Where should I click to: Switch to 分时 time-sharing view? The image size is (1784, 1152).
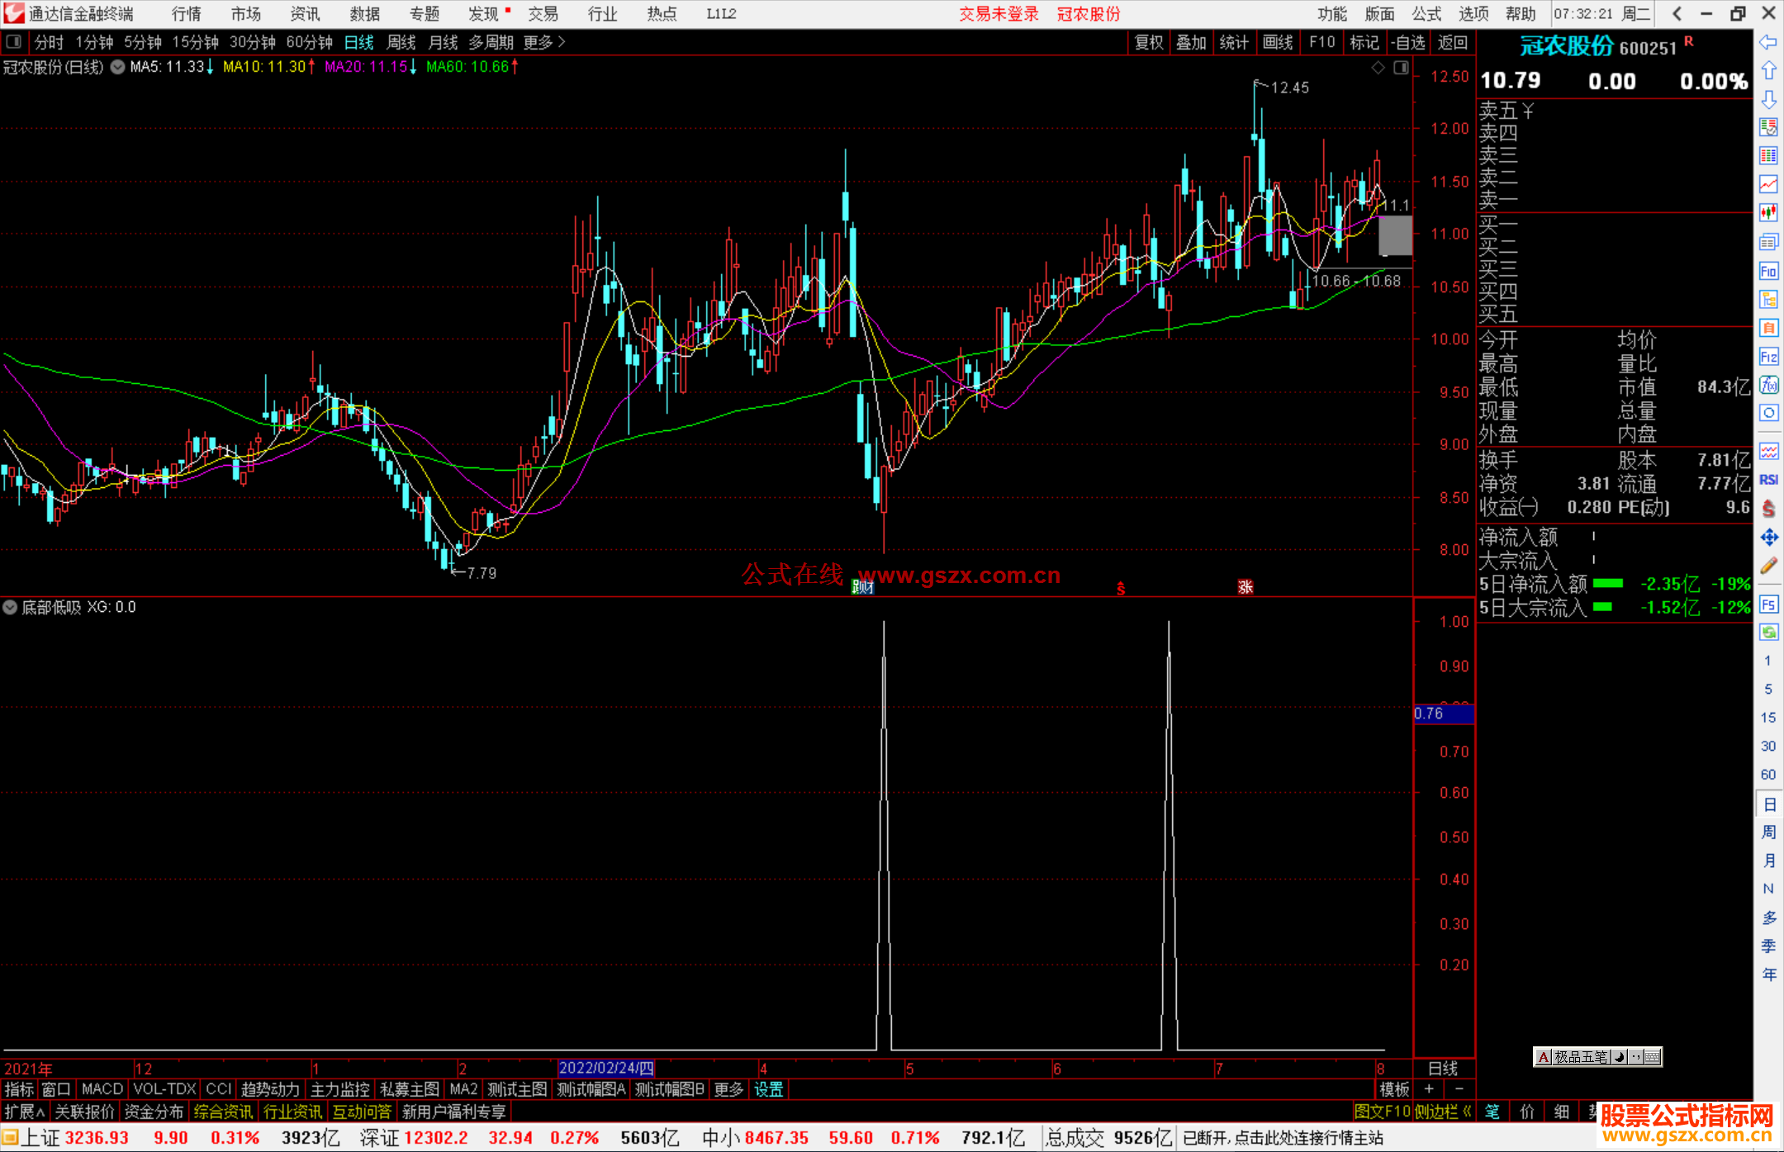[x=49, y=42]
